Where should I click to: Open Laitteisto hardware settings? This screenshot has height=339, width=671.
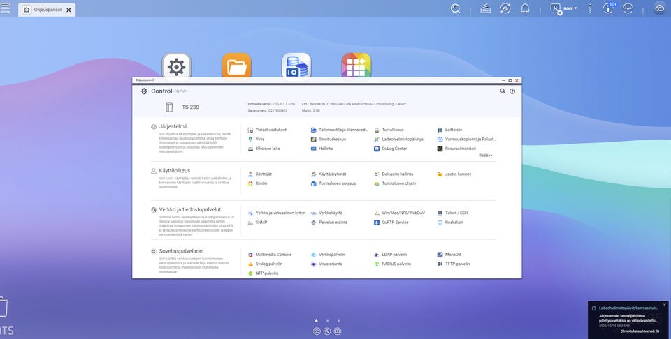click(x=449, y=130)
